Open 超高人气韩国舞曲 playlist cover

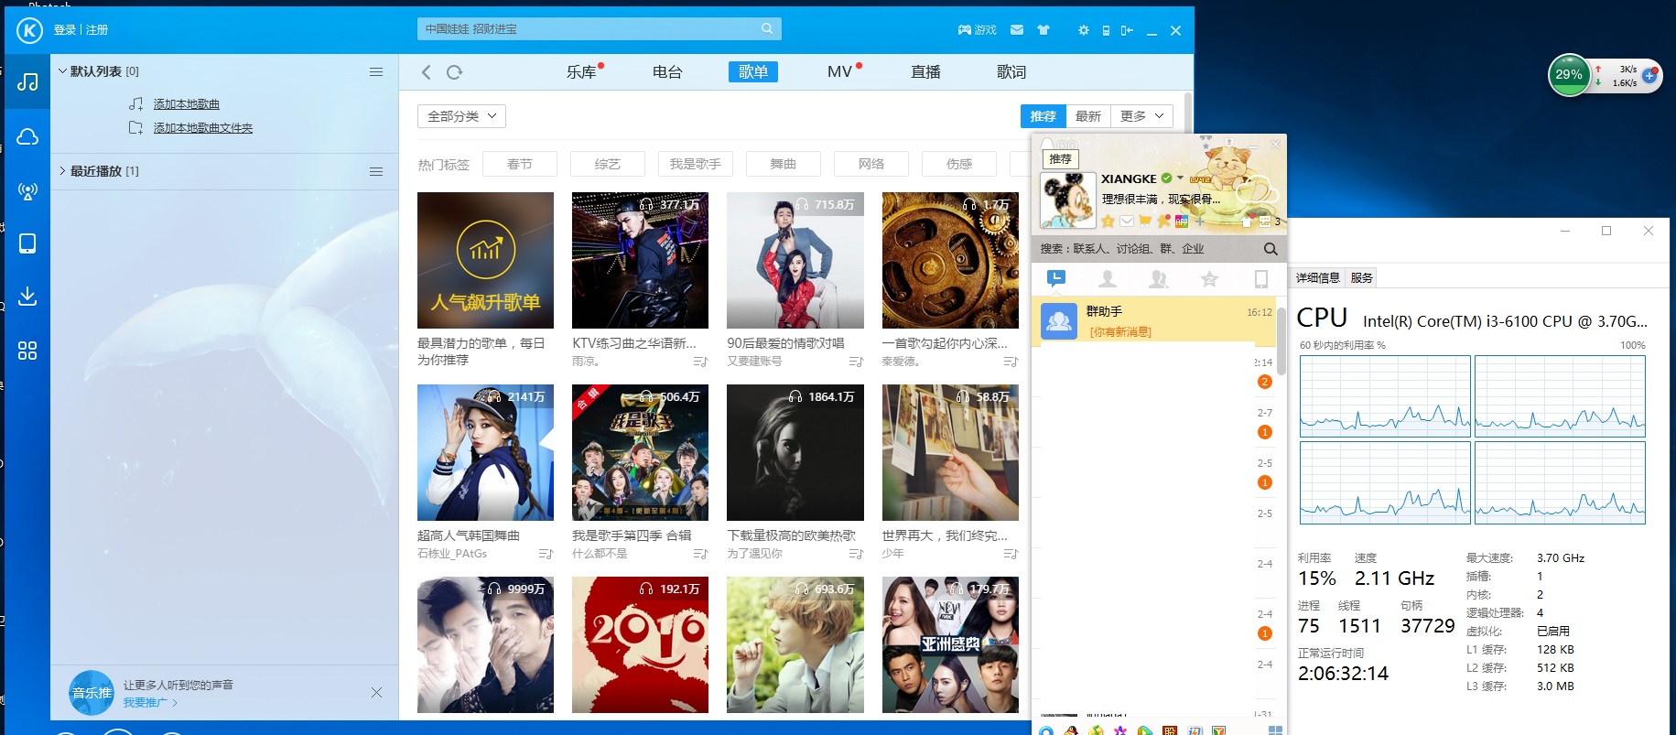[485, 452]
